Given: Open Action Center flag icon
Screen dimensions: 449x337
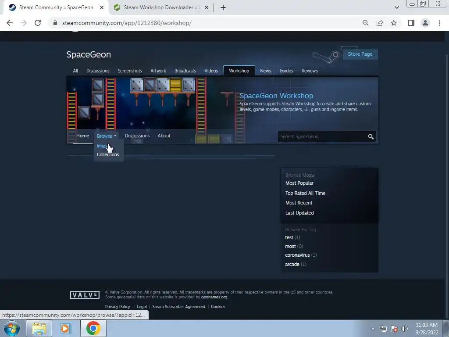Looking at the screenshot, I should [394, 329].
